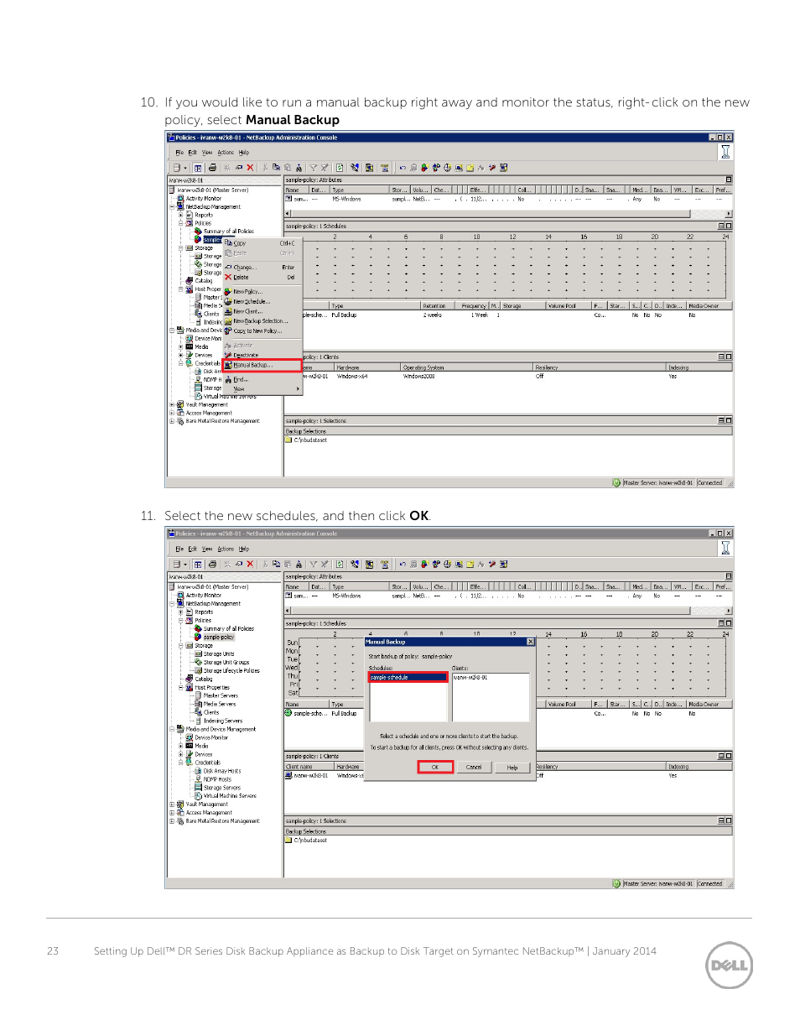The image size is (800, 1036).
Task: Click the Print toolbar icon in step 10 screenshot
Action: pos(213,168)
